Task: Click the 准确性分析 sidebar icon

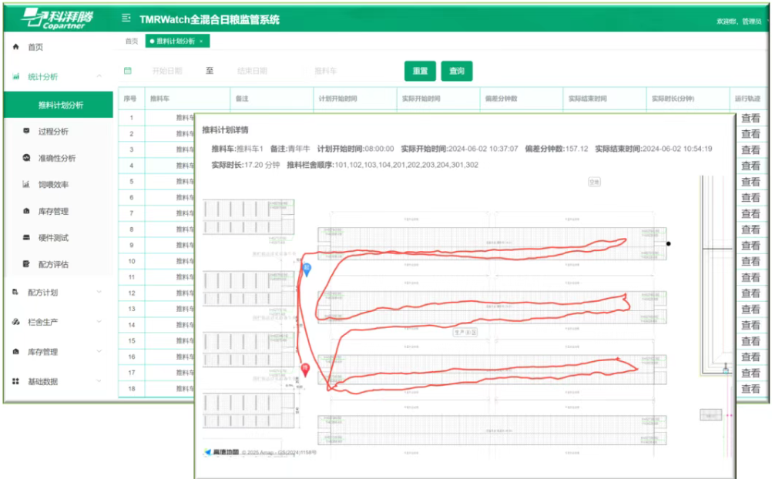Action: coord(26,158)
